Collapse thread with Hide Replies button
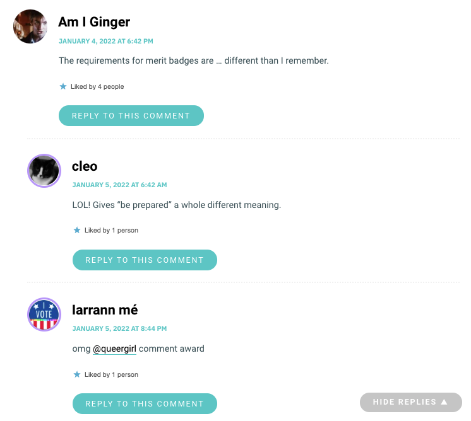The height and width of the screenshot is (421, 471). point(410,402)
